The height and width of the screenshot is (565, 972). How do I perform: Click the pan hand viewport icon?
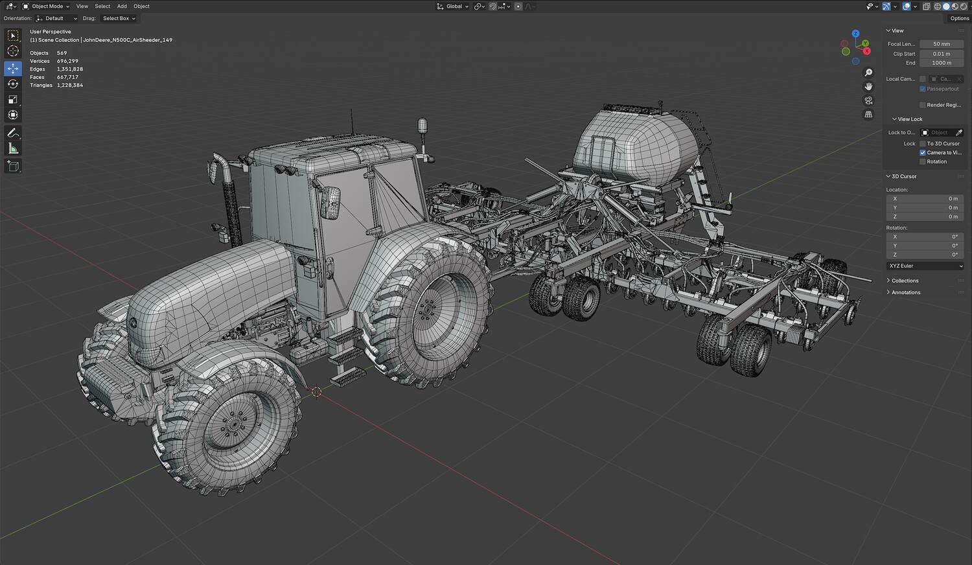tap(869, 86)
